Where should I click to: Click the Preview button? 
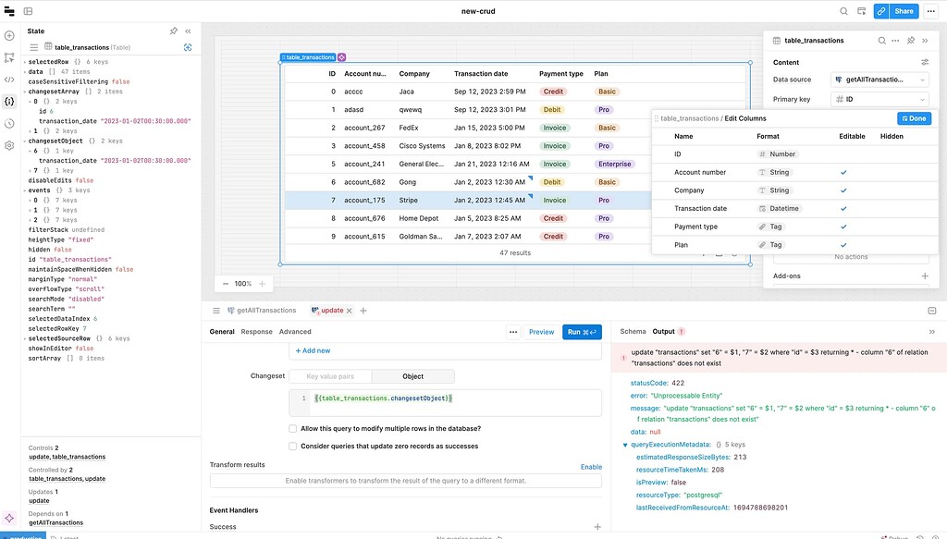(x=541, y=332)
